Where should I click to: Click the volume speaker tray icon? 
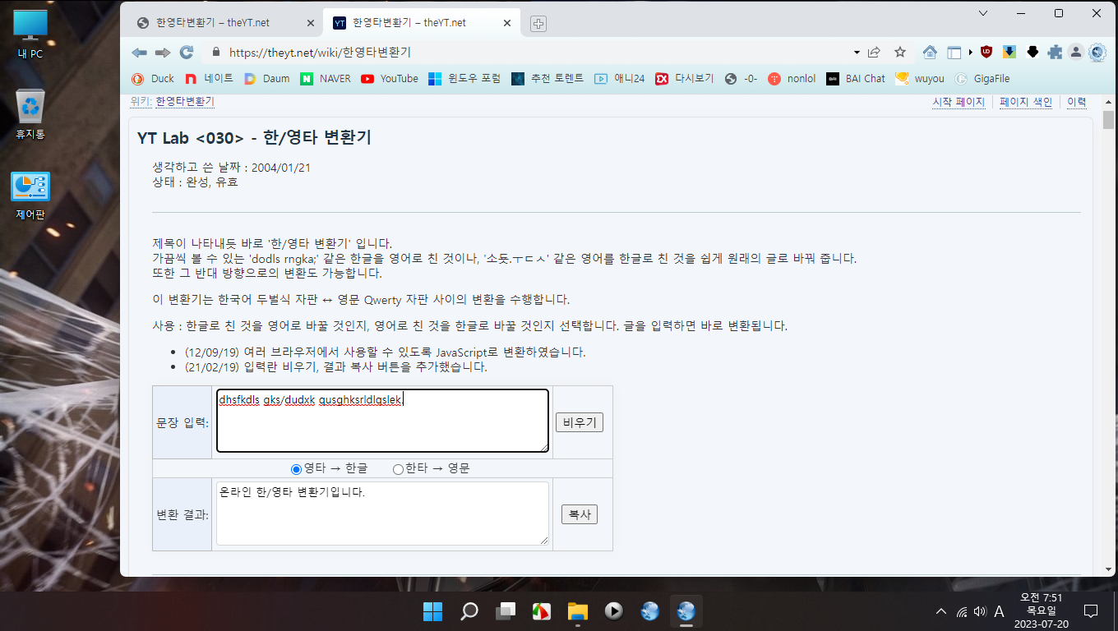[980, 612]
